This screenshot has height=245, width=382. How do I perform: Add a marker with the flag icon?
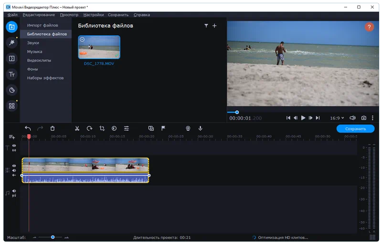pyautogui.click(x=163, y=128)
